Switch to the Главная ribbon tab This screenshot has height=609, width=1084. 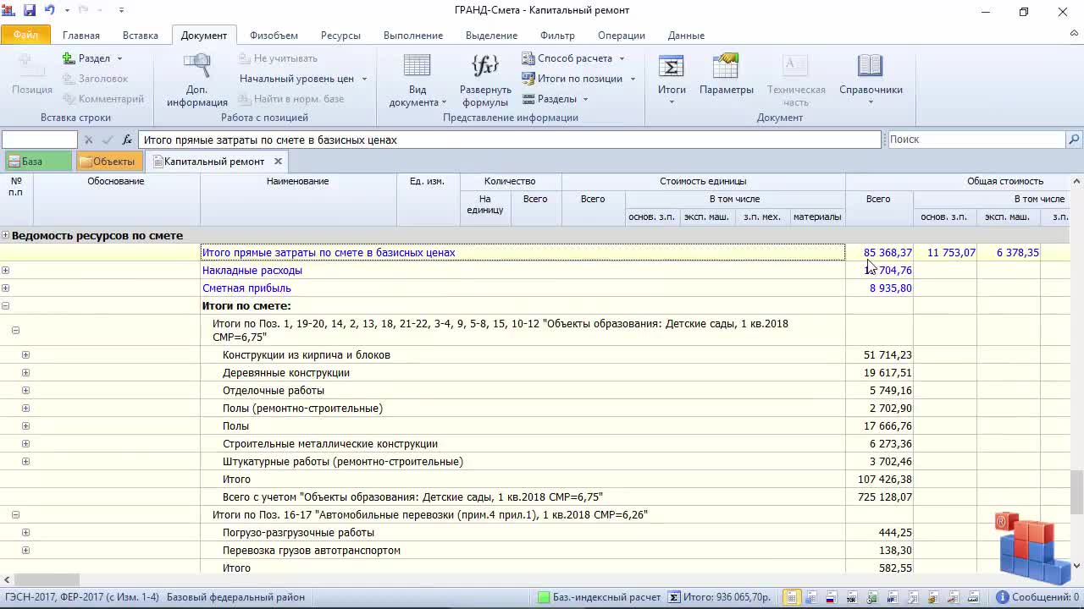81,36
